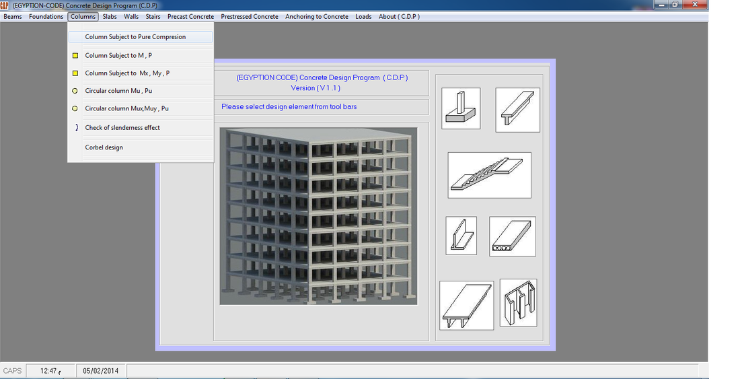Image resolution: width=740 pixels, height=379 pixels.
Task: Open the Anchoring to Concrete menu
Action: coord(317,17)
